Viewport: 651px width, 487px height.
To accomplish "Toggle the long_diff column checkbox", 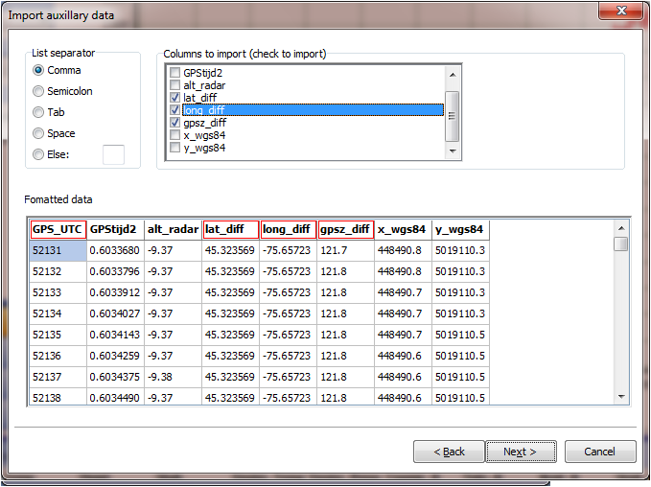I will click(174, 110).
